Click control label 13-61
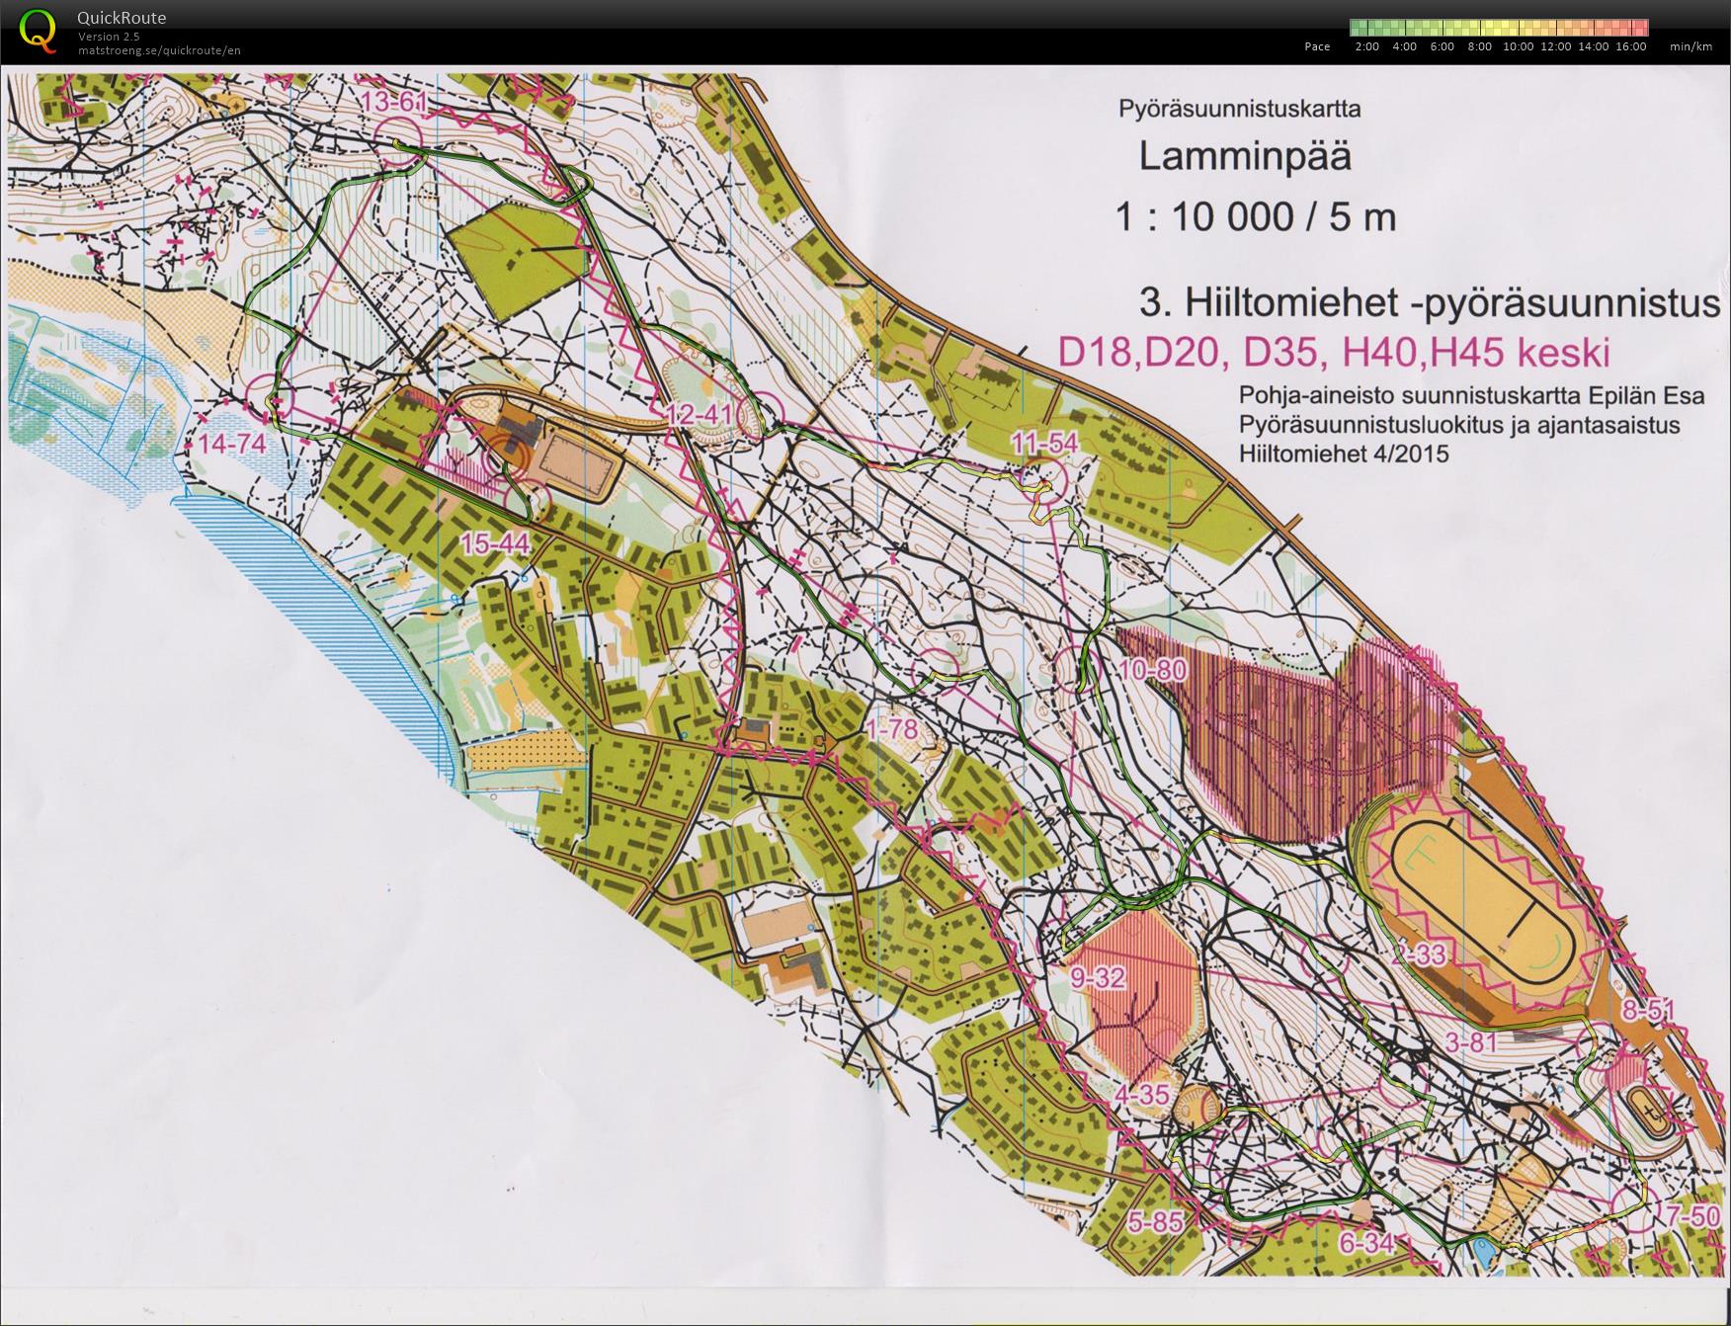 (393, 102)
